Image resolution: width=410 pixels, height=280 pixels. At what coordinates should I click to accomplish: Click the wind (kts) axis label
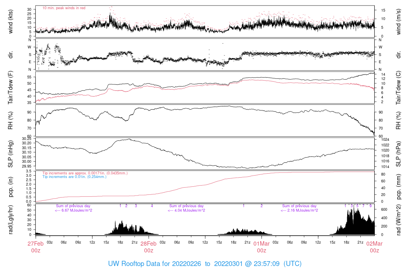coord(10,22)
